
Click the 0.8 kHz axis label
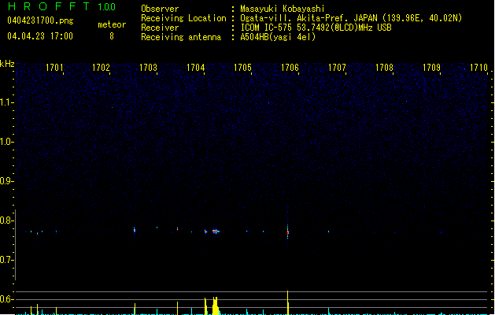click(6, 220)
